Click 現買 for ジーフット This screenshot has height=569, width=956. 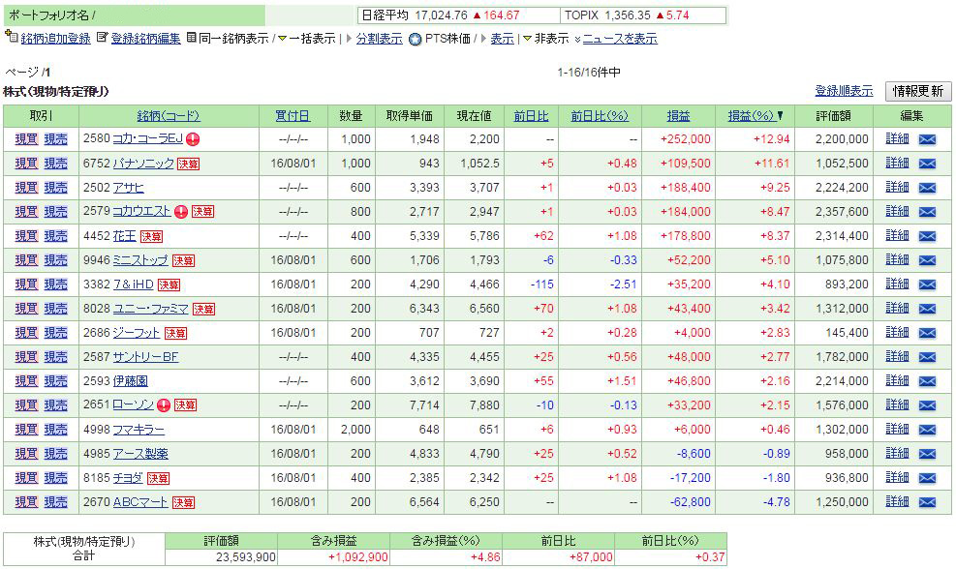click(26, 333)
